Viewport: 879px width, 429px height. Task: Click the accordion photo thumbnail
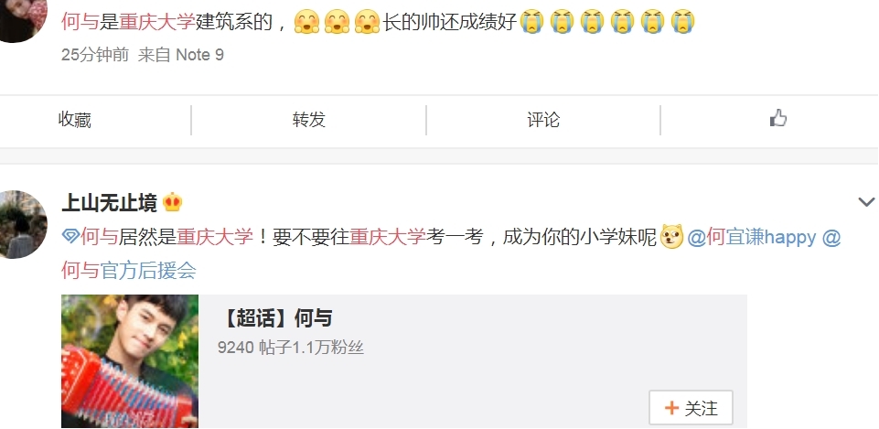point(130,361)
